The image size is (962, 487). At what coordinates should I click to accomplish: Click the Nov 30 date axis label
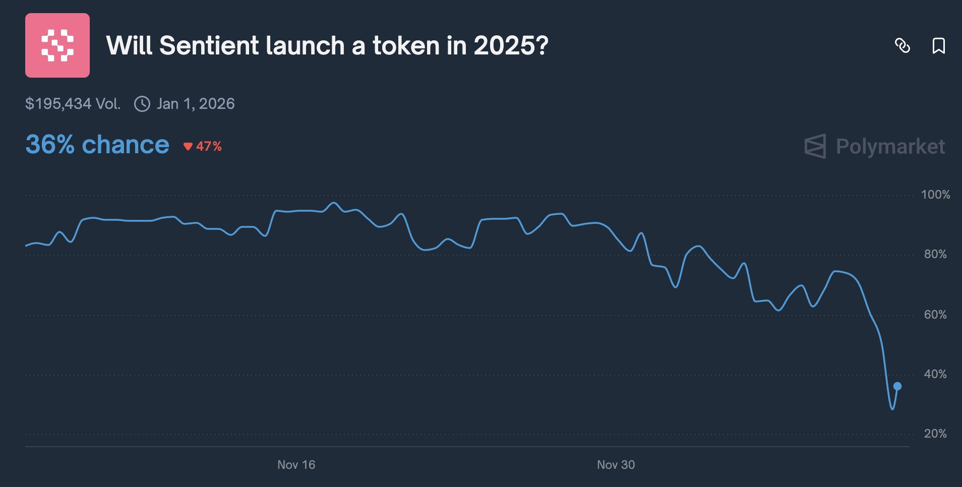(x=616, y=465)
